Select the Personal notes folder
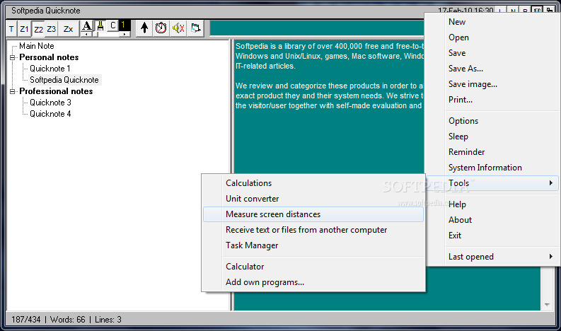 49,57
